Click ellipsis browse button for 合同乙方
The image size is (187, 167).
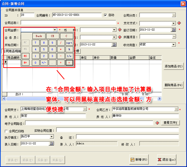point(176,109)
